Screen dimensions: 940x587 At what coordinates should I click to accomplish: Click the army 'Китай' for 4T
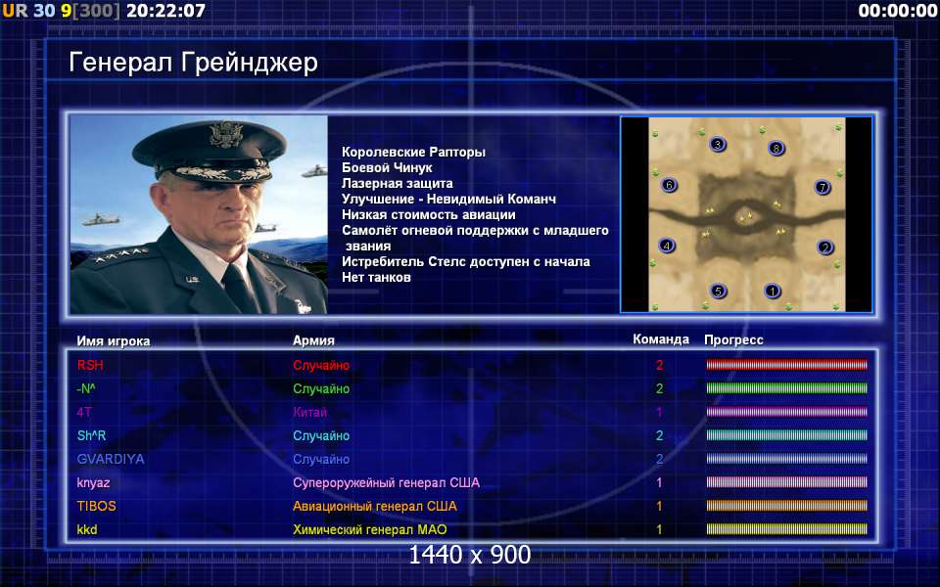pyautogui.click(x=310, y=412)
